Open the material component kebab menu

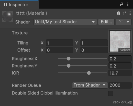(130, 13)
